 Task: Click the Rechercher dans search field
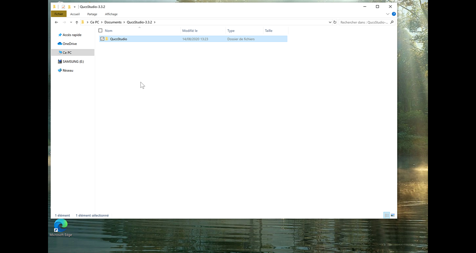point(364,22)
